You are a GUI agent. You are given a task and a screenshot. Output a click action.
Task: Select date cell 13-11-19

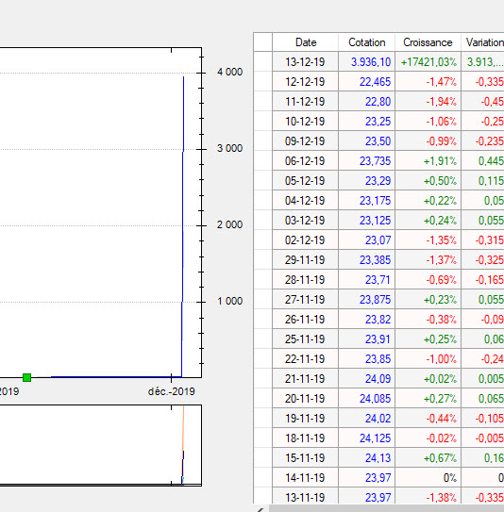305,497
